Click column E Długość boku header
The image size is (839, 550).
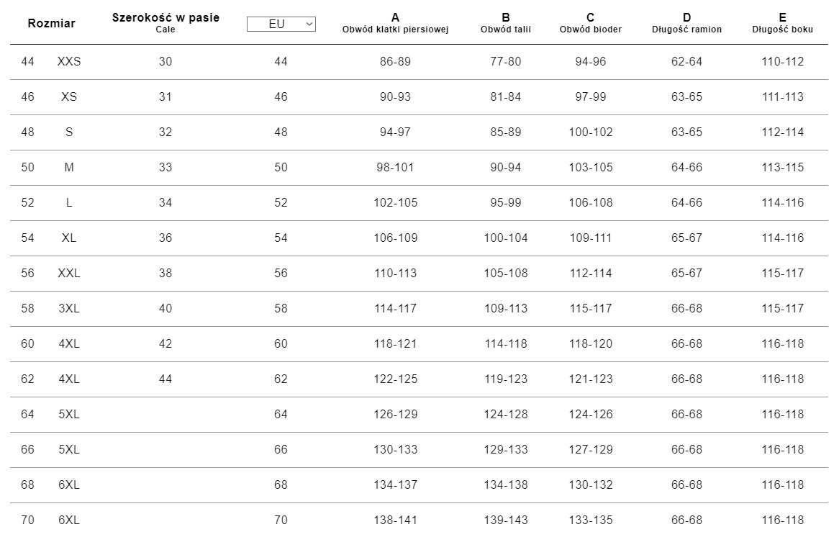[782, 22]
